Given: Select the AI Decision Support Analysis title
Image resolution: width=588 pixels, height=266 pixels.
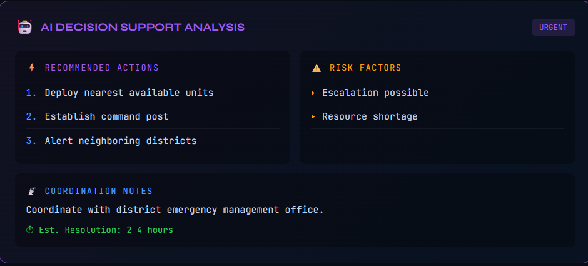Looking at the screenshot, I should 143,27.
